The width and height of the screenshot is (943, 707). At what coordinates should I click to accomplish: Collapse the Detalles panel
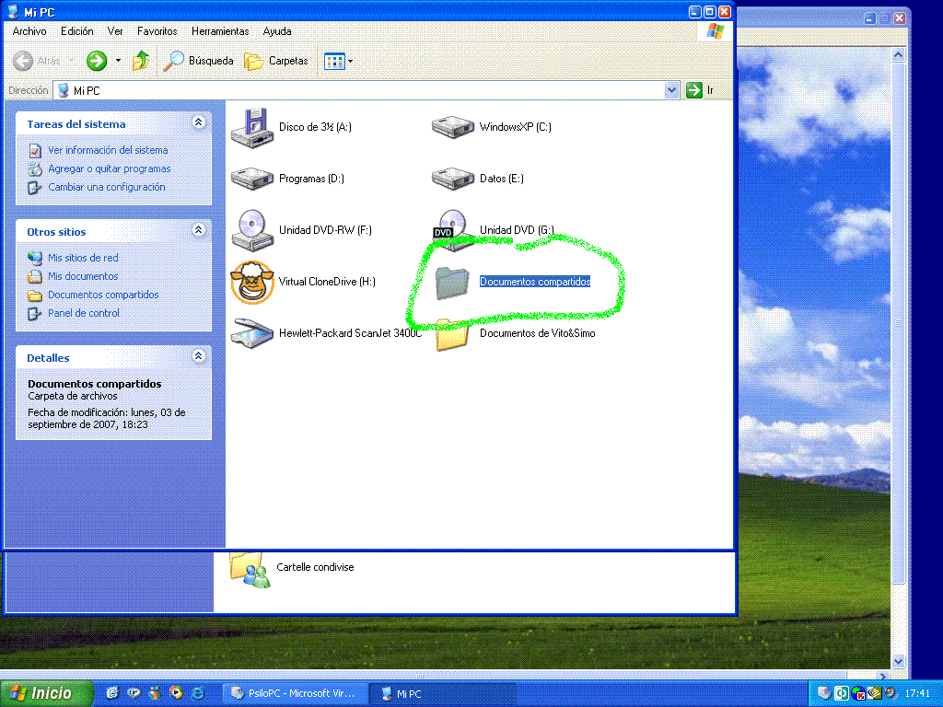198,357
